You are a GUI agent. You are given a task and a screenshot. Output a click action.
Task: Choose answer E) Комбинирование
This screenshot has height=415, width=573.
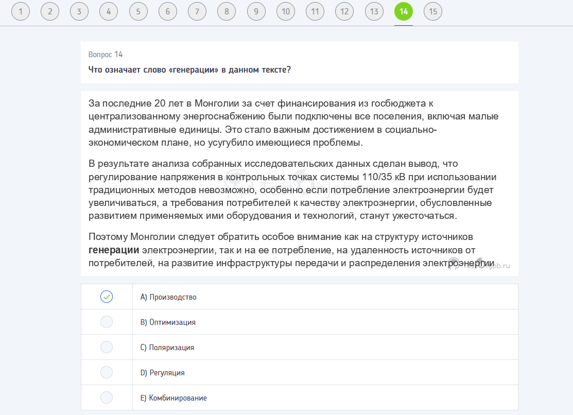click(107, 397)
